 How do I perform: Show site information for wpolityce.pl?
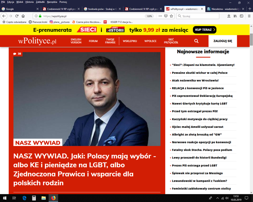tap(36, 16)
